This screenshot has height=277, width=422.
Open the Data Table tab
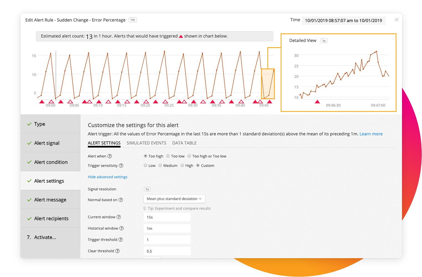[184, 143]
